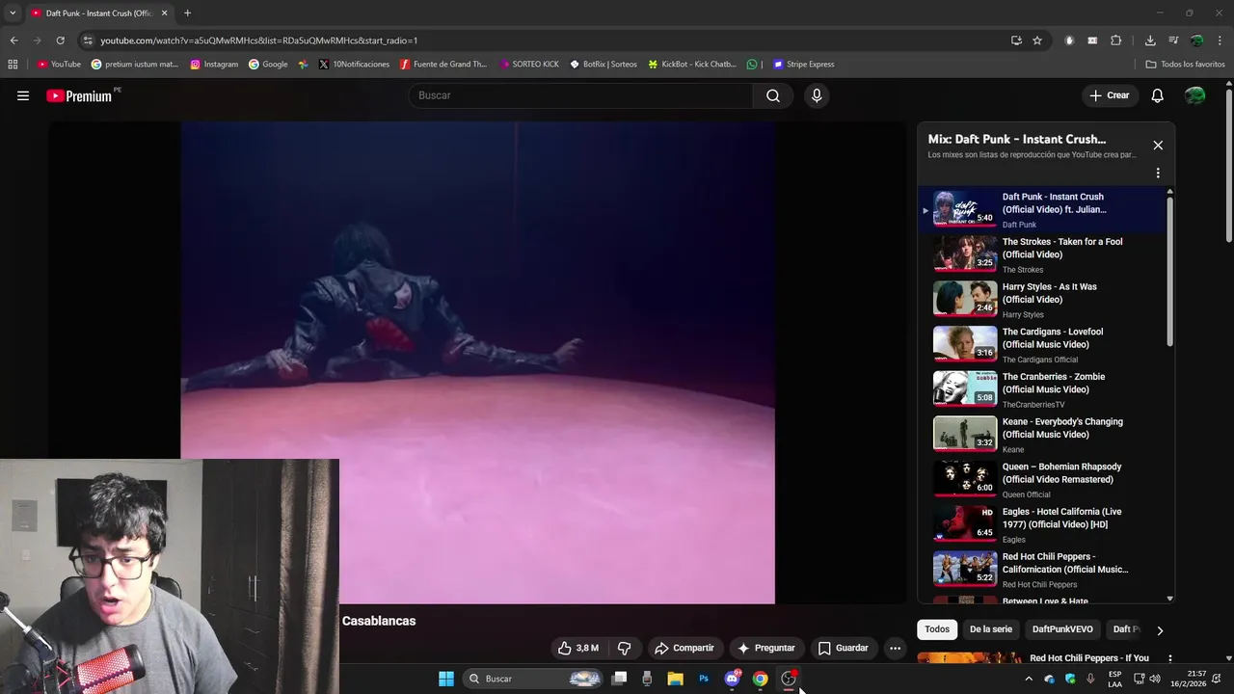The width and height of the screenshot is (1234, 694).
Task: Click the Crear button
Action: [1110, 95]
